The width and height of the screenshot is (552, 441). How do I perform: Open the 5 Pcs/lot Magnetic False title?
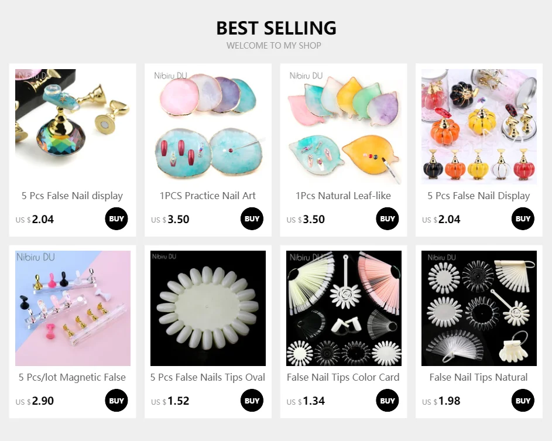pos(72,377)
